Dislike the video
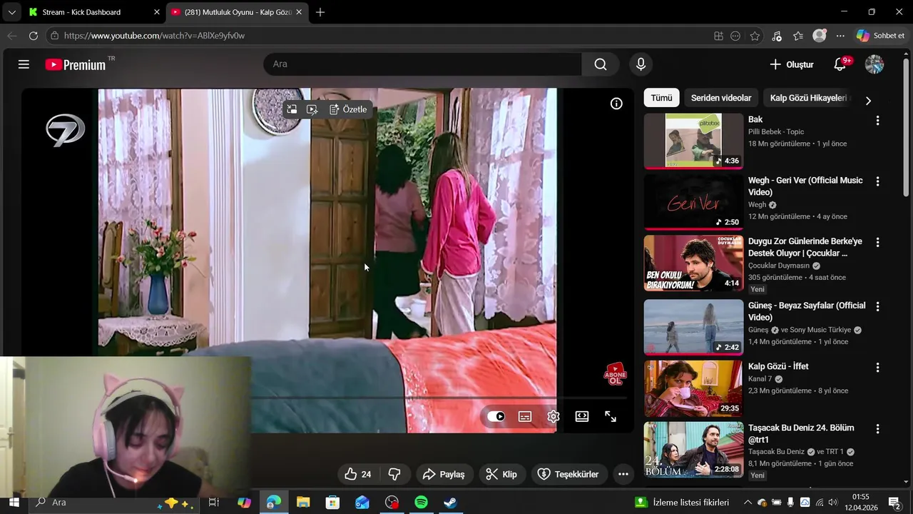The image size is (913, 514). [394, 474]
